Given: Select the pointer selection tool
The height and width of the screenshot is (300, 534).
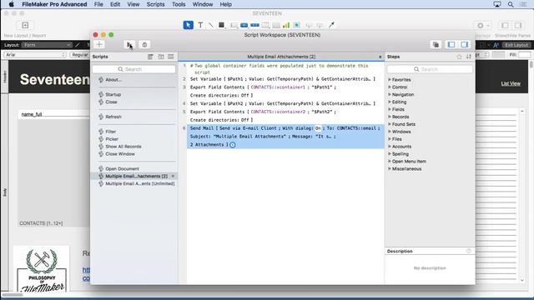Looking at the screenshot, I should 188,25.
